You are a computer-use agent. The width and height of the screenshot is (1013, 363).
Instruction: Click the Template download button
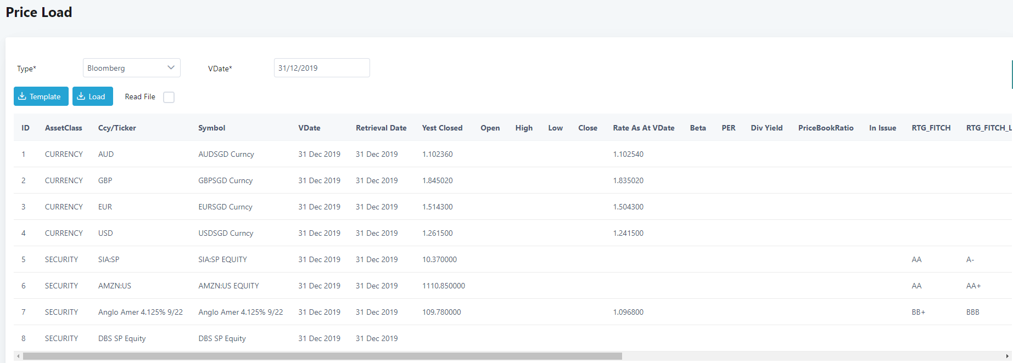click(41, 97)
